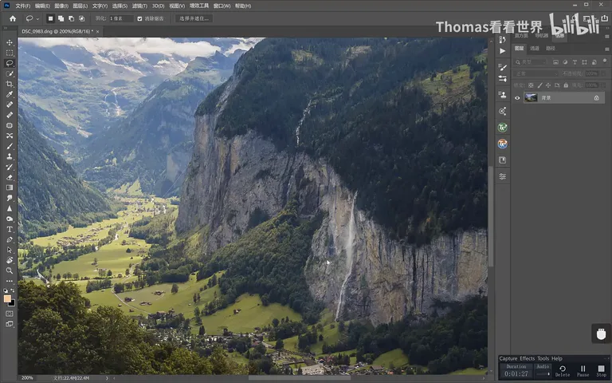Open the History panel icon
Screen dimensions: 612x383
[x=502, y=40]
